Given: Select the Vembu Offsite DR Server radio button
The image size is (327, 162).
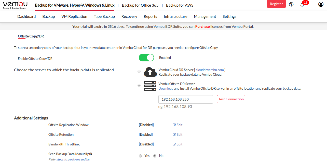Looking at the screenshot, I should 139,85.
